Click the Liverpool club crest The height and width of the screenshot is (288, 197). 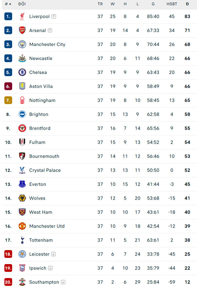[x=22, y=16]
